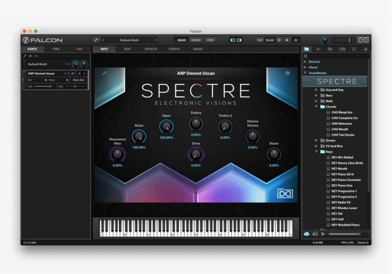Screen dimensions: 392x274
Task: Open the A1 MIDI channel selector
Action: [73, 74]
